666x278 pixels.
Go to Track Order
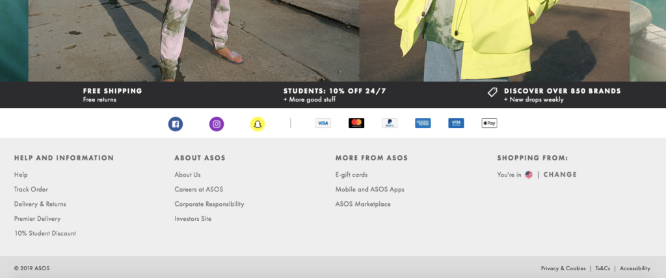(31, 189)
